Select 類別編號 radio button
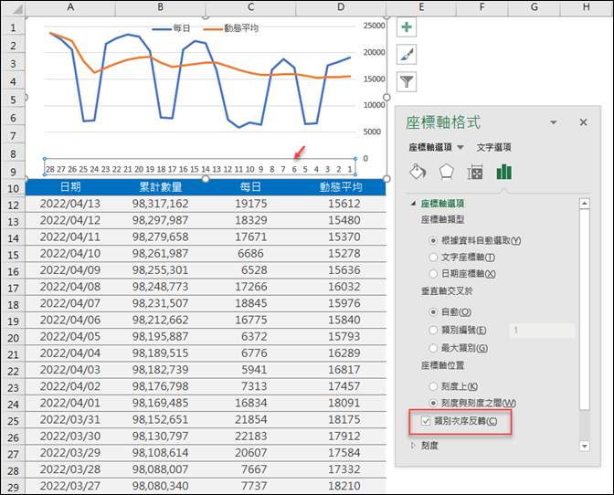This screenshot has height=495, width=614. [x=433, y=331]
